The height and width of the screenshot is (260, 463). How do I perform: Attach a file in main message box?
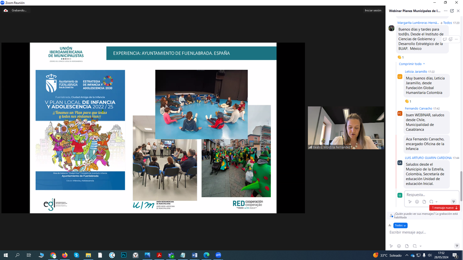click(407, 246)
